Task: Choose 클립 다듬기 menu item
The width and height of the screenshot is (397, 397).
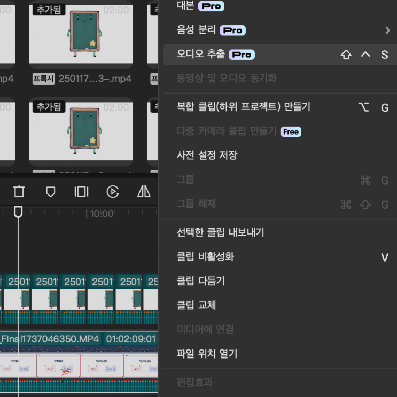Action: (201, 281)
